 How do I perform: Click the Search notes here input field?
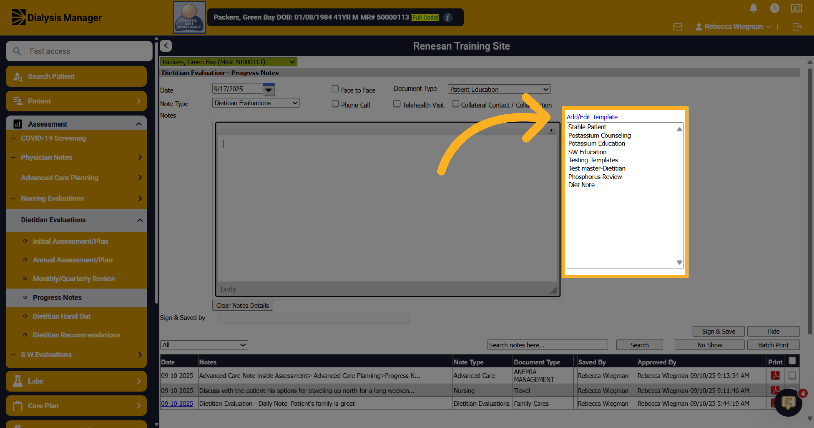click(547, 345)
